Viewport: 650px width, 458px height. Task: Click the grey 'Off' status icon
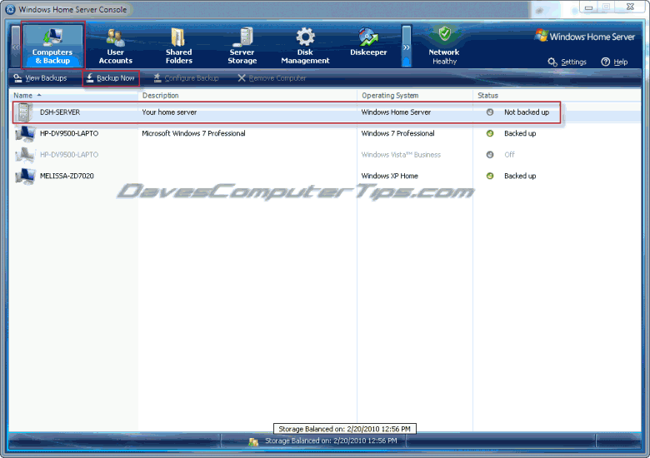[490, 154]
